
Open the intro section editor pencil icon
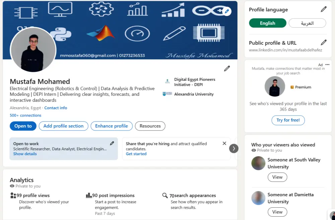tap(227, 68)
